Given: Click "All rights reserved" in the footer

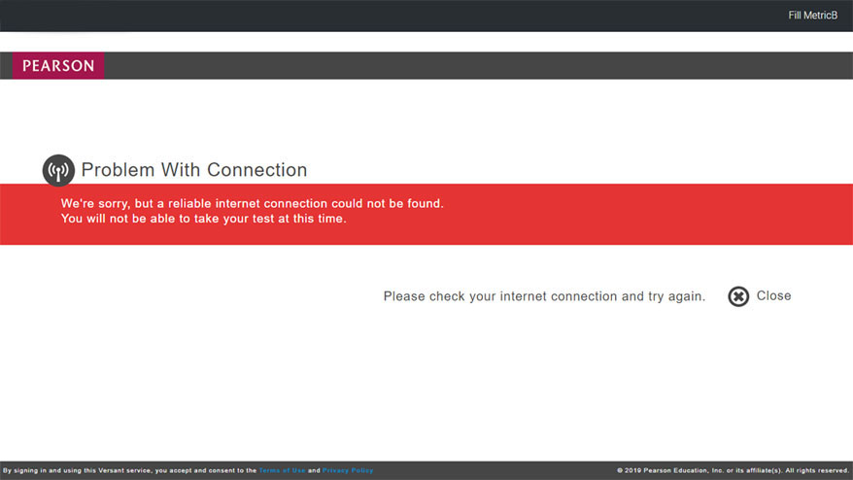Looking at the screenshot, I should pyautogui.click(x=816, y=470).
